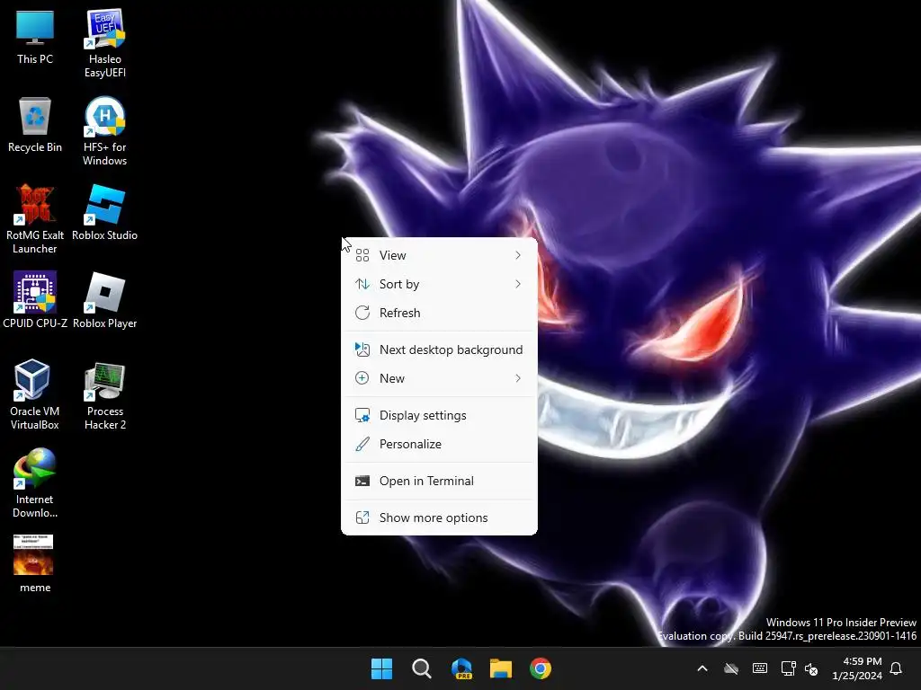This screenshot has height=690, width=921.
Task: Choose Open in Terminal
Action: coord(439,482)
